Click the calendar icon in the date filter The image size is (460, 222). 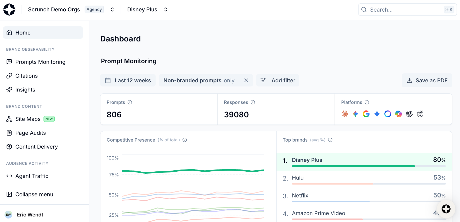(x=108, y=80)
